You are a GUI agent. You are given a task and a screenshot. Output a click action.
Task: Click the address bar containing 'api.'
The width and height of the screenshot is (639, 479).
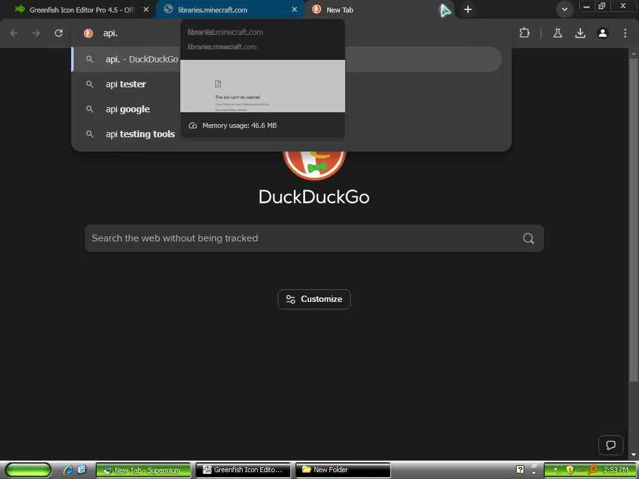pos(291,33)
